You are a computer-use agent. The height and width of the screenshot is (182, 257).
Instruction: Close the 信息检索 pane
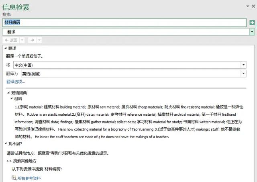[x=253, y=6]
